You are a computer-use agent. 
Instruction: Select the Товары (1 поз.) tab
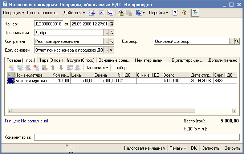pos(21,60)
